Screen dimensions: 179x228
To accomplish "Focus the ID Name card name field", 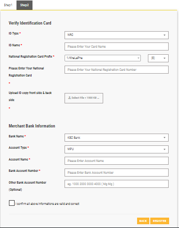I will click(116, 47).
